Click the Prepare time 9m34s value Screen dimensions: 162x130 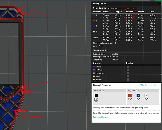point(115,54)
